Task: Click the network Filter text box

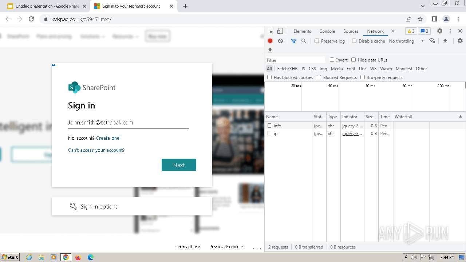Action: coord(296,60)
